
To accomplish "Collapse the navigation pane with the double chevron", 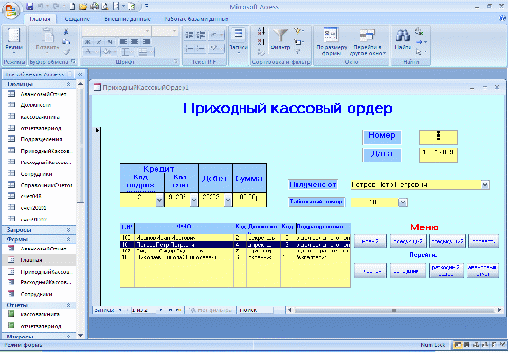I will tap(80, 74).
